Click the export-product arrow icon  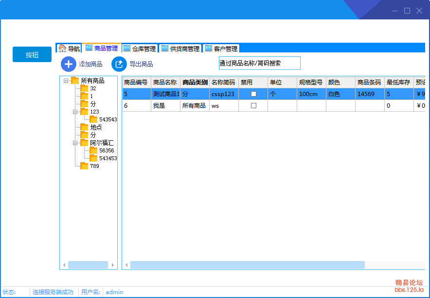point(119,64)
